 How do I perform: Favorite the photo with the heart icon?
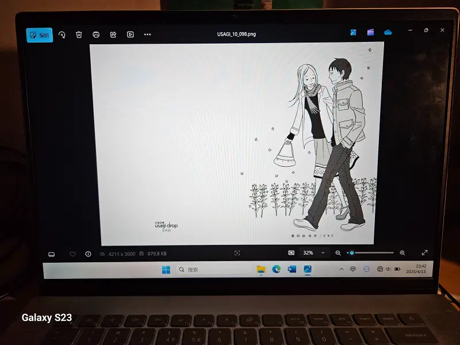tap(72, 254)
